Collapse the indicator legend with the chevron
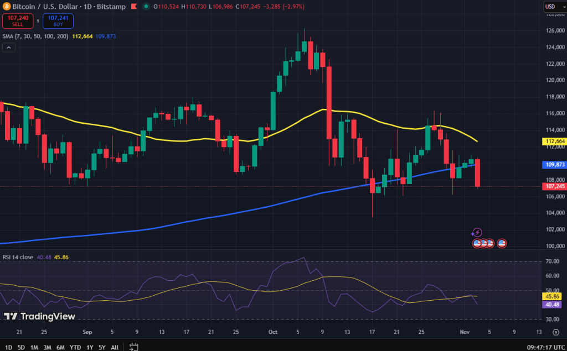 pyautogui.click(x=9, y=48)
